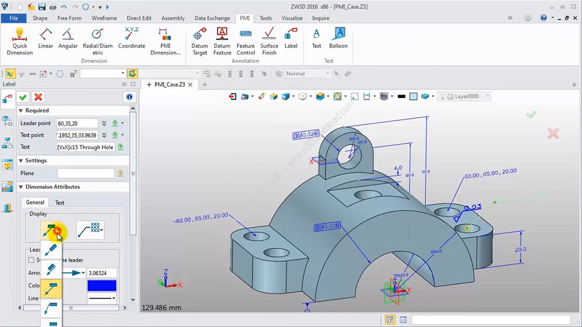Image resolution: width=582 pixels, height=327 pixels.
Task: Collapse the Dimension Attributes section
Action: (x=21, y=187)
